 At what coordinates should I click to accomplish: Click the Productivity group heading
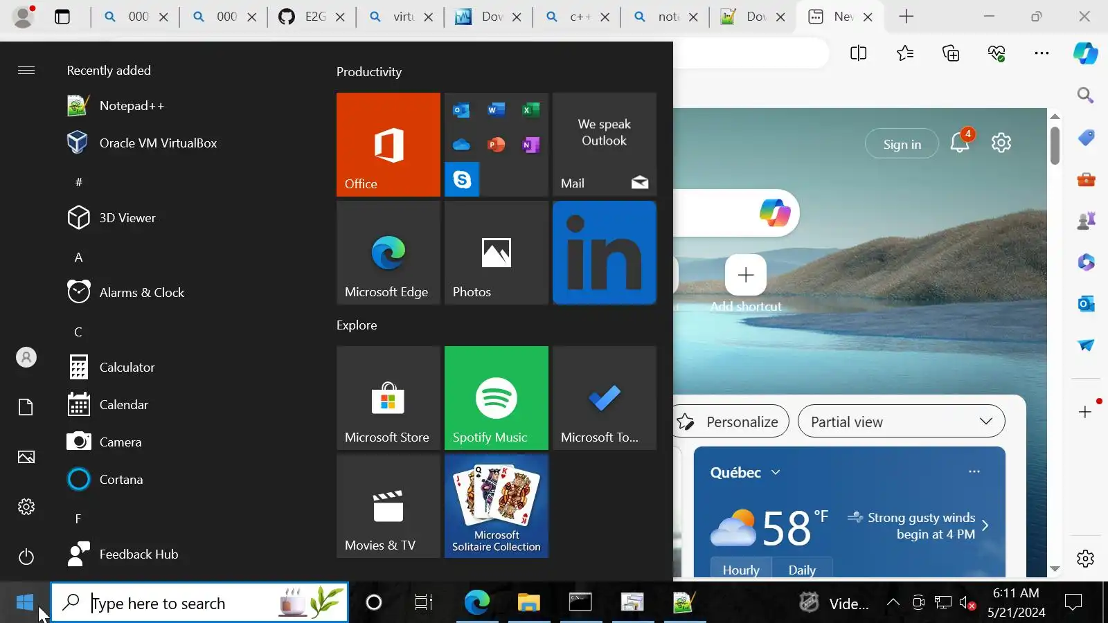[369, 72]
